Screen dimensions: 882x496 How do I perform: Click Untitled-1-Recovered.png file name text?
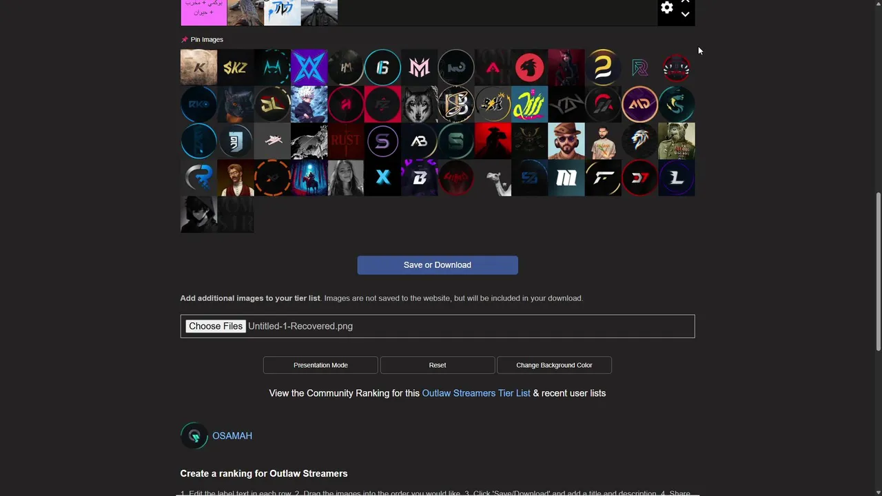300,327
